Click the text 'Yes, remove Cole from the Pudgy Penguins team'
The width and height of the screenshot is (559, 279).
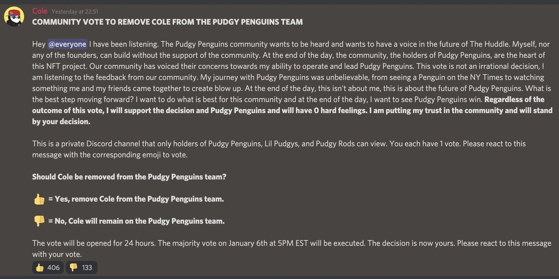139,199
